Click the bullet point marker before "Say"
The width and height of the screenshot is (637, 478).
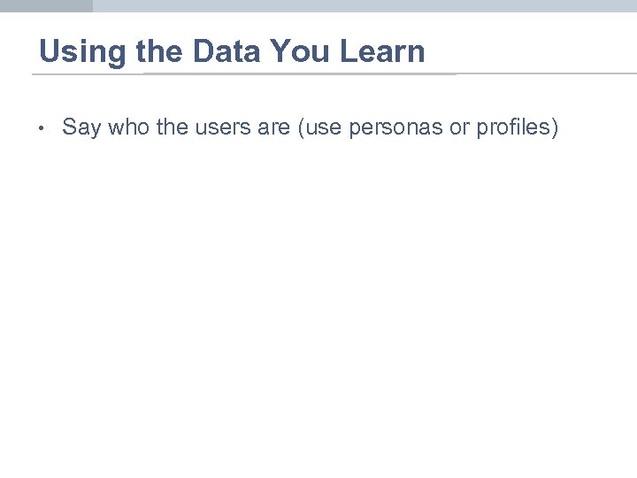(x=42, y=129)
